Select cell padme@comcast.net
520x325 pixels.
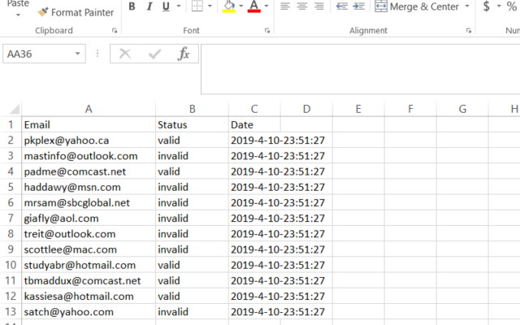click(89, 171)
